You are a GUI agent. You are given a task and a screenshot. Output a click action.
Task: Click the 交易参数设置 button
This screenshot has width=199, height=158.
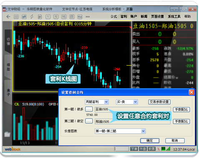pyautogui.click(x=159, y=102)
